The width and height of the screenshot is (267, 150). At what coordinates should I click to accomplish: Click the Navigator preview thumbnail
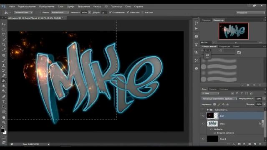click(234, 31)
